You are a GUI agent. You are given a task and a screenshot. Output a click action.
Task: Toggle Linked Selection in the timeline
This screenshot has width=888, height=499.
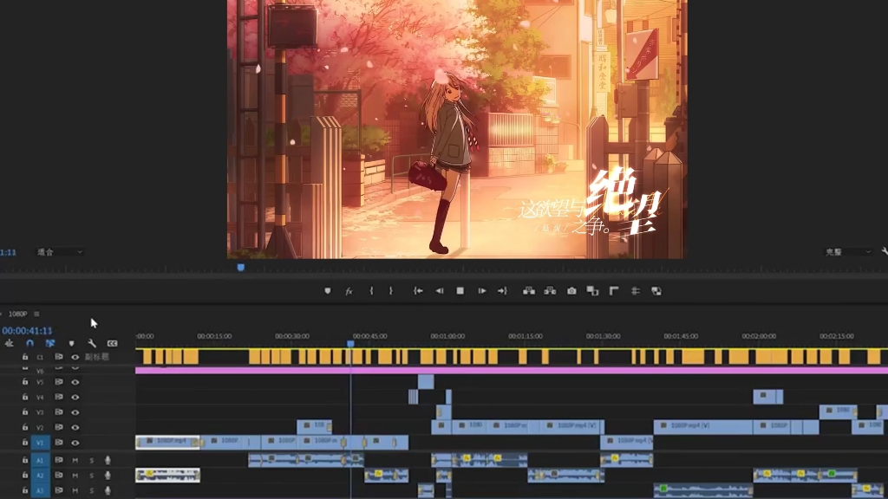tap(49, 343)
